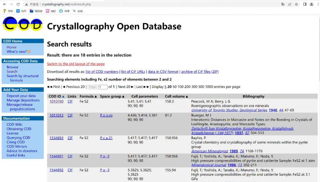Bookmark this page with the star icon
320x182 pixels.
point(296,4)
